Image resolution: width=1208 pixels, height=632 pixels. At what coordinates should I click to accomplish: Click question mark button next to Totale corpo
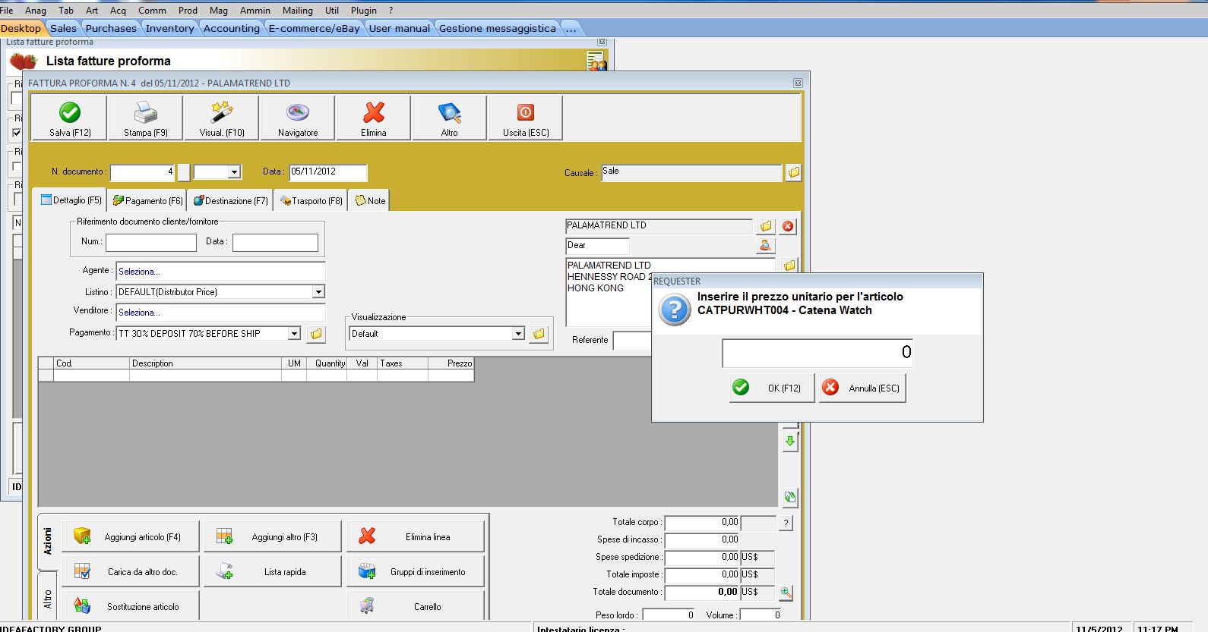(x=786, y=523)
